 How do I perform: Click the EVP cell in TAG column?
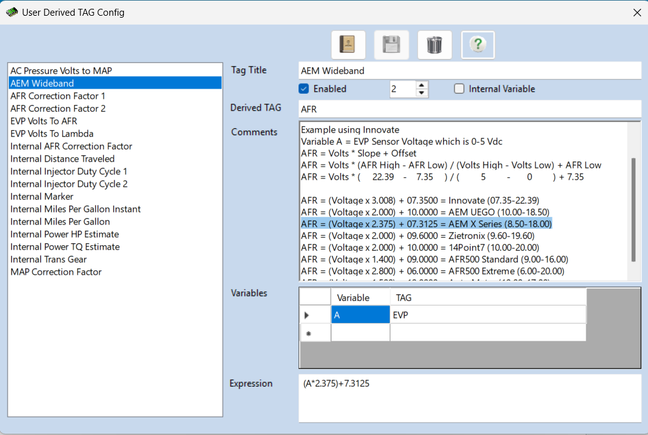point(487,315)
